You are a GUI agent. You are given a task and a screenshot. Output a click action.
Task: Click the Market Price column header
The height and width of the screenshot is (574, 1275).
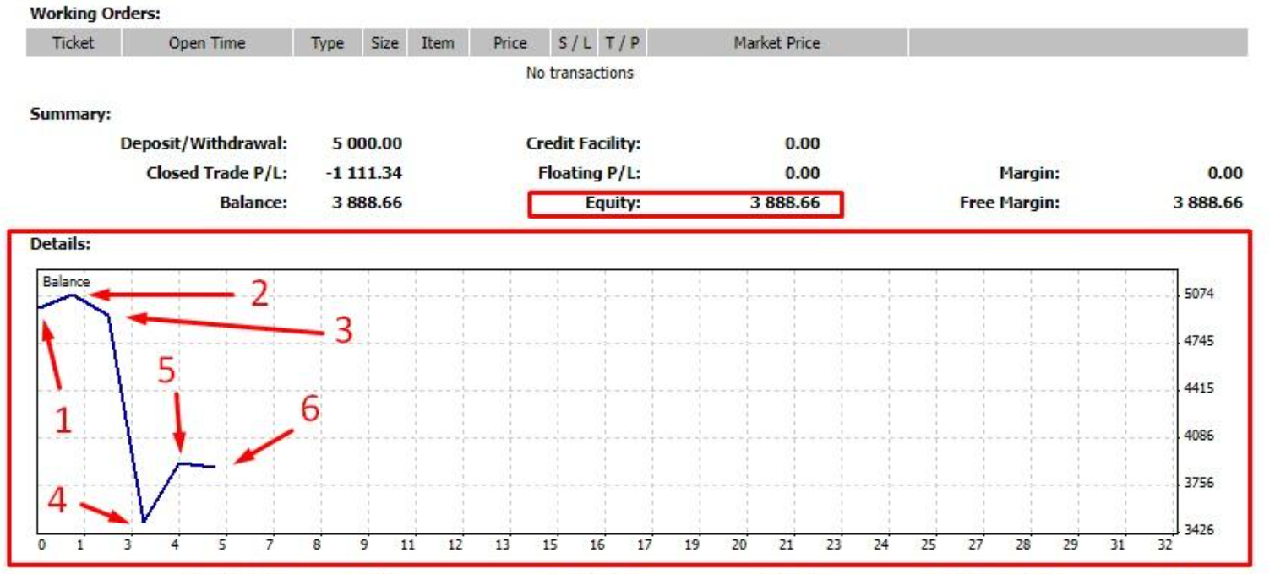(776, 43)
